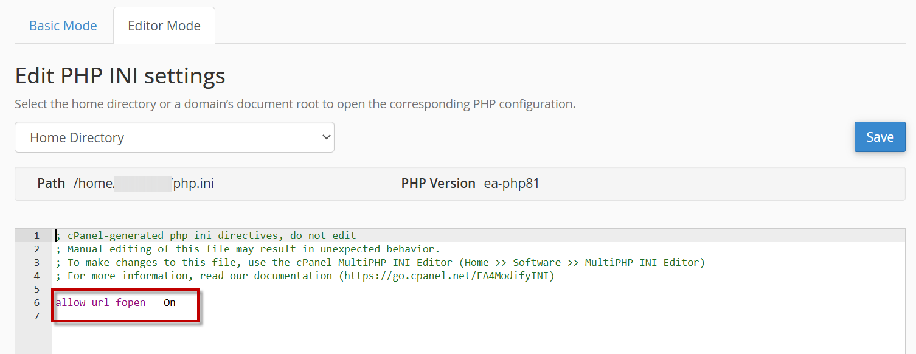
Task: Switch to the Basic Mode tab
Action: coord(63,26)
